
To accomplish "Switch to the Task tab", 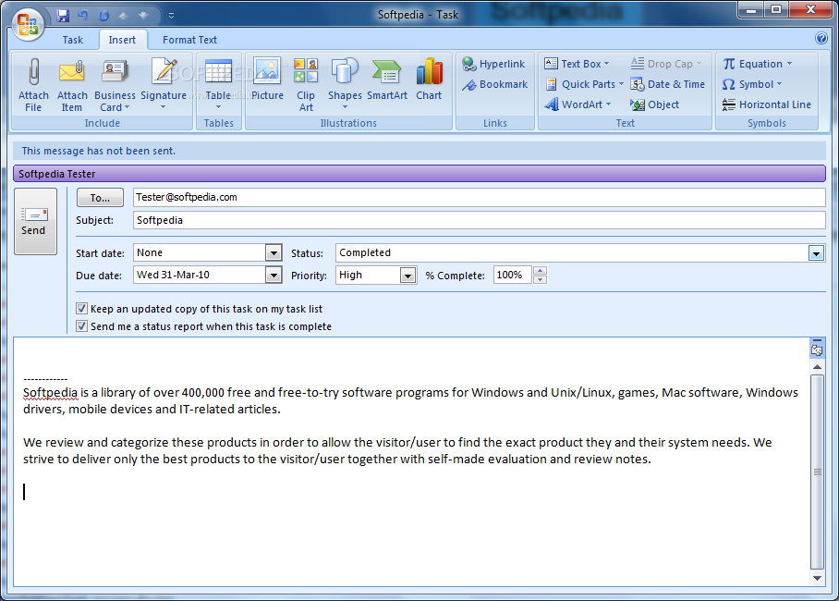I will point(72,40).
